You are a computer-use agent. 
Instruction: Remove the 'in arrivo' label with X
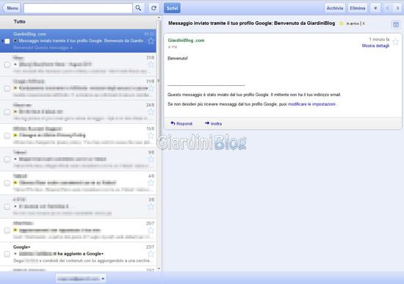click(364, 23)
